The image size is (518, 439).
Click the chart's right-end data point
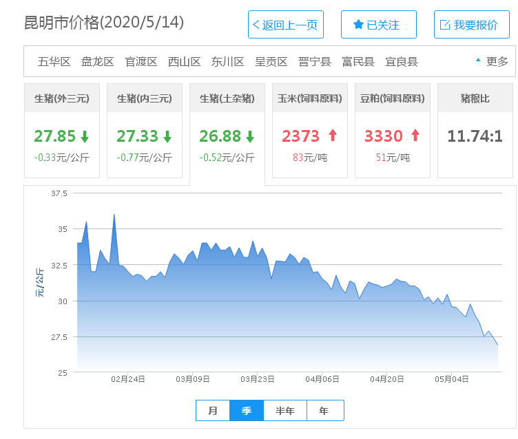pyautogui.click(x=497, y=345)
